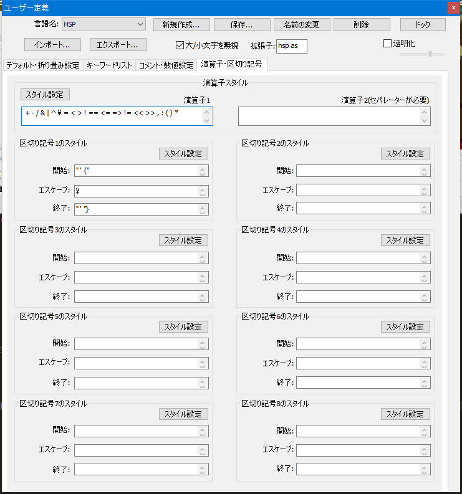Click the 演算子1 box scroll arrows
Image resolution: width=462 pixels, height=494 pixels.
[206, 116]
